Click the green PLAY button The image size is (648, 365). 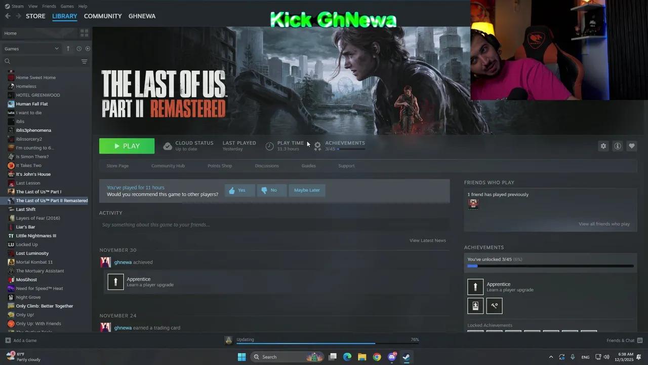coord(127,146)
